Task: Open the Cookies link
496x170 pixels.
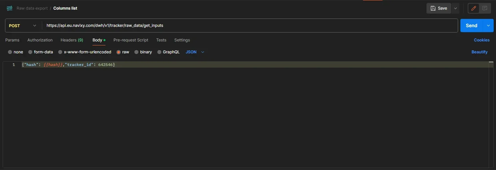Action: coord(482,40)
